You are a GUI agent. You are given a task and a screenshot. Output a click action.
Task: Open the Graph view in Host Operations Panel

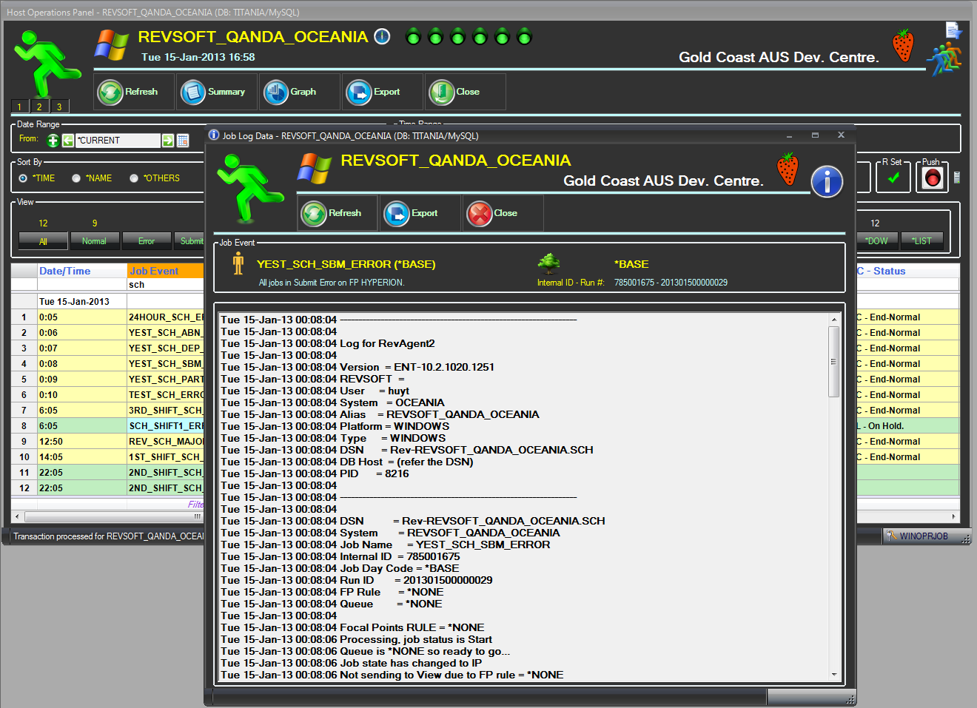pyautogui.click(x=290, y=92)
